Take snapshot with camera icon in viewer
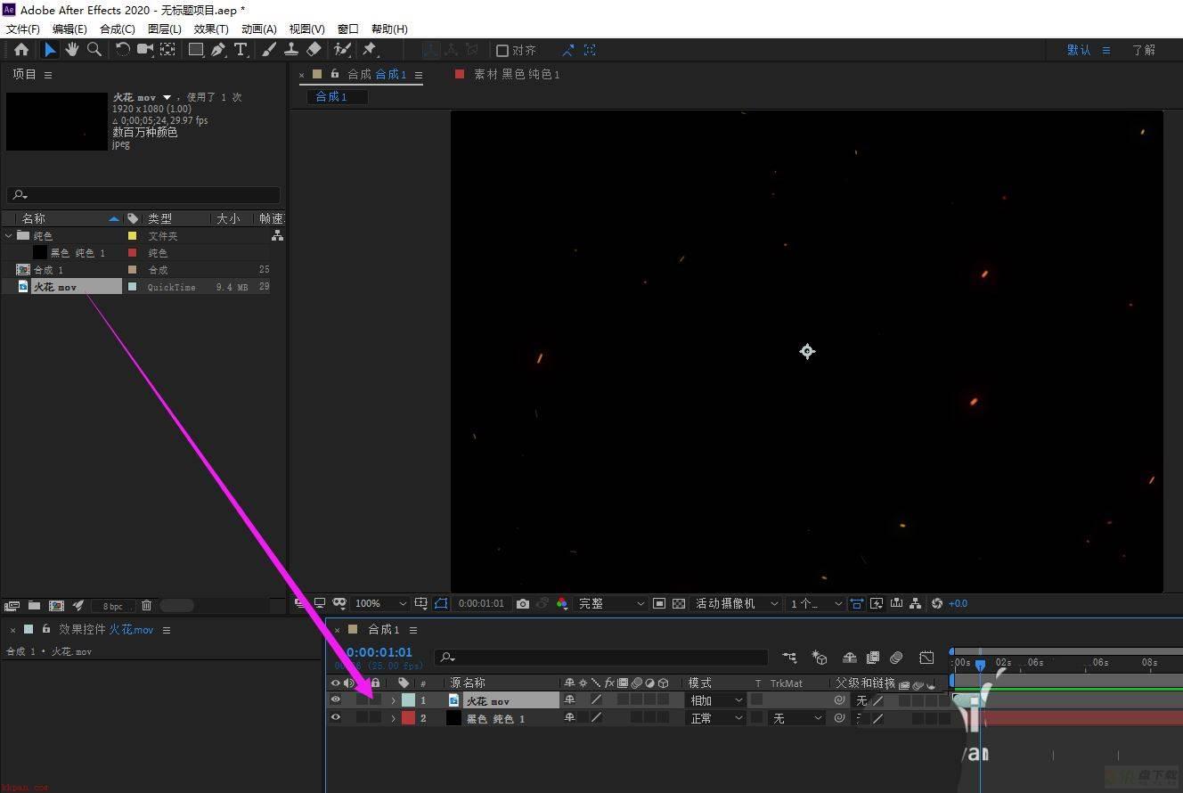 (x=523, y=603)
